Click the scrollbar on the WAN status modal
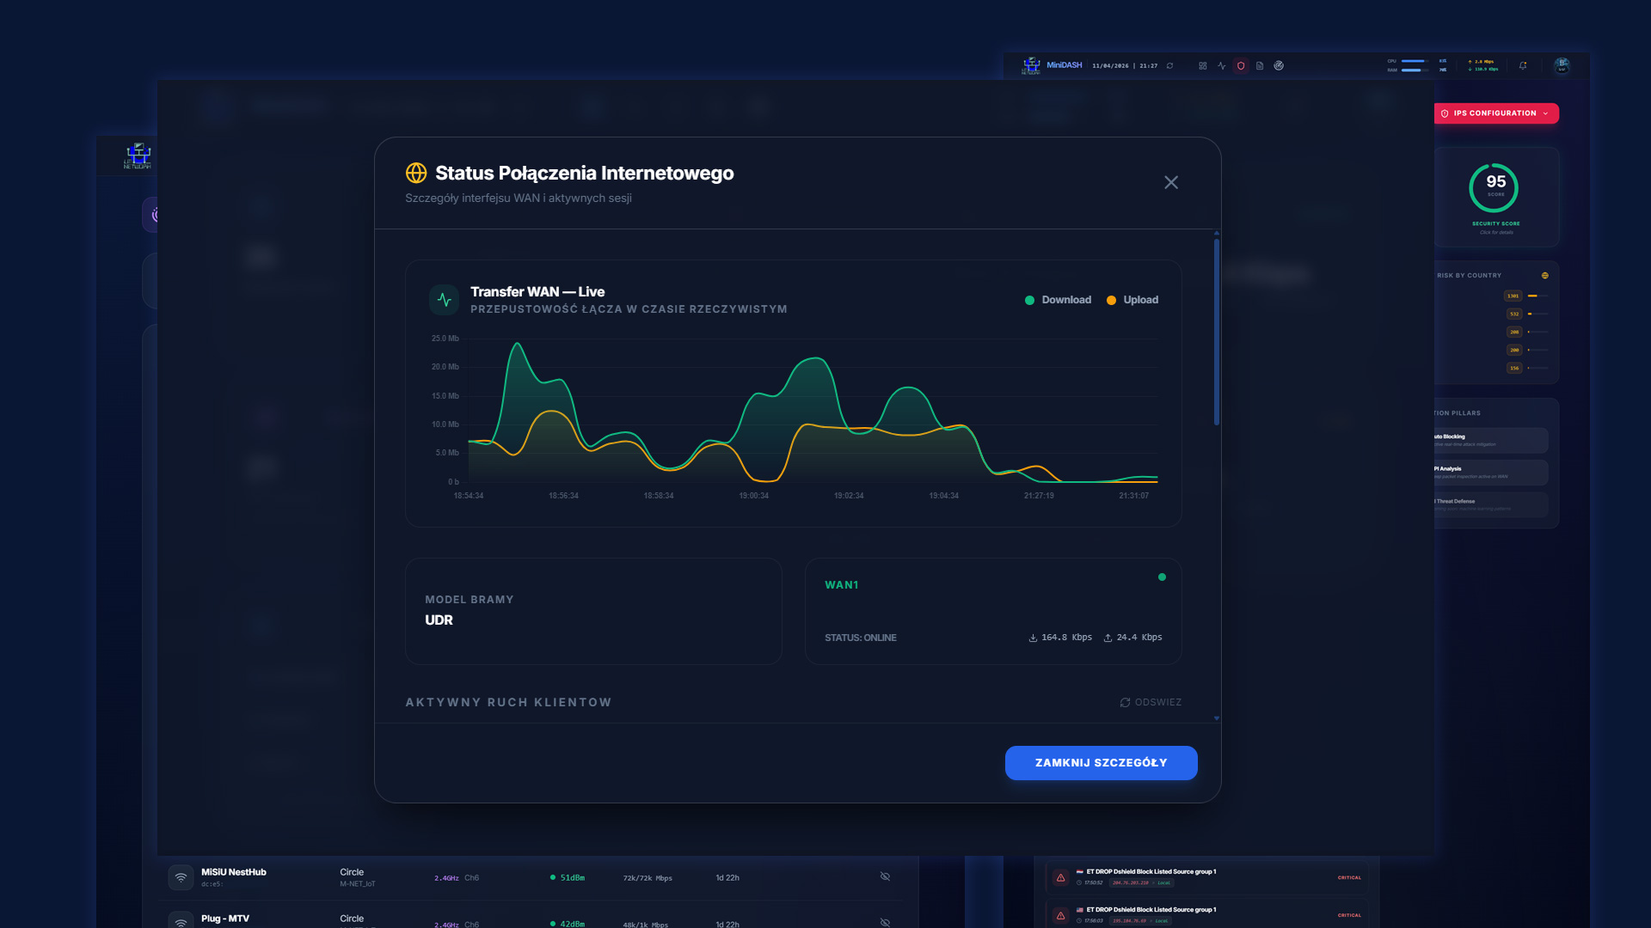1651x928 pixels. coord(1216,327)
